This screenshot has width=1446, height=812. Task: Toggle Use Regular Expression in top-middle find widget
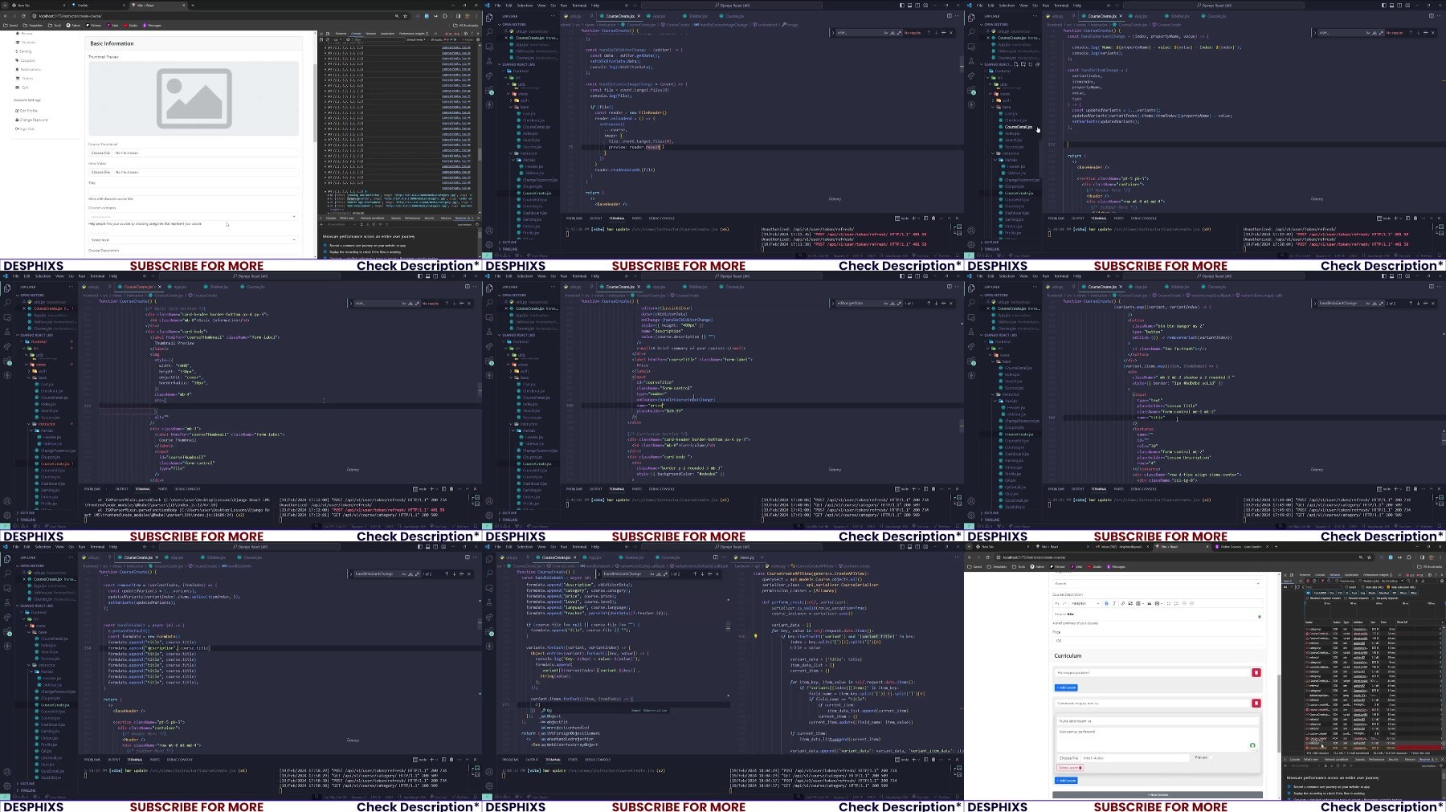[899, 33]
